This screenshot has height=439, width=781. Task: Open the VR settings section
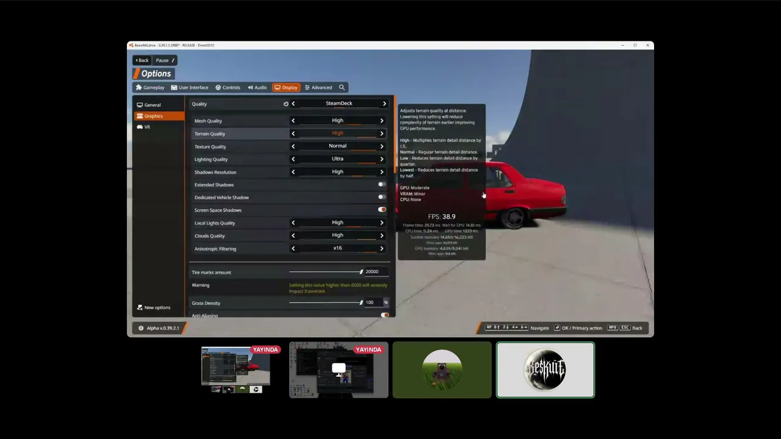click(x=159, y=127)
